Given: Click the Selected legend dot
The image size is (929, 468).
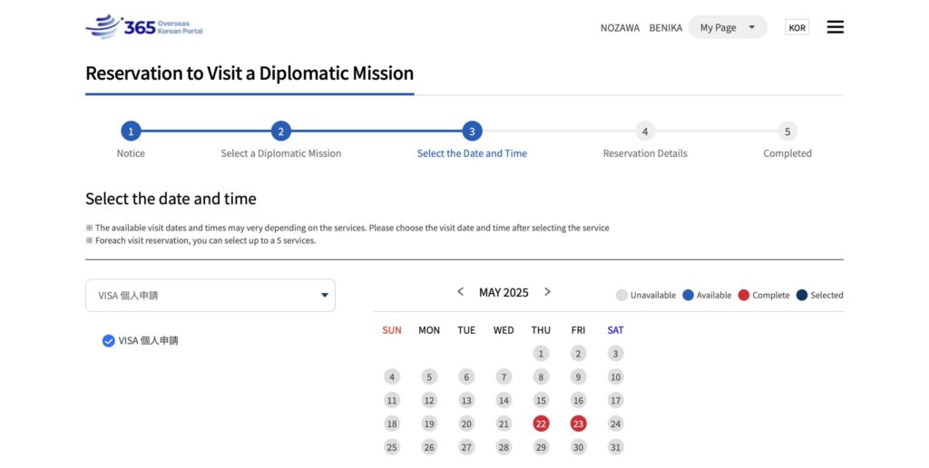Looking at the screenshot, I should coord(802,295).
